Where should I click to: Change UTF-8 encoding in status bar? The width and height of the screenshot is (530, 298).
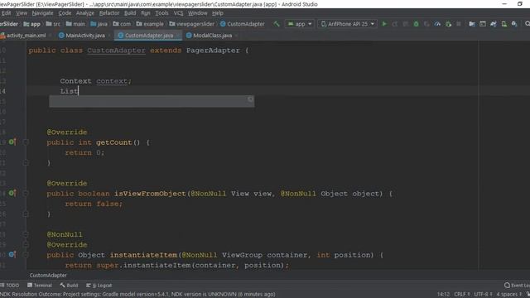483,295
